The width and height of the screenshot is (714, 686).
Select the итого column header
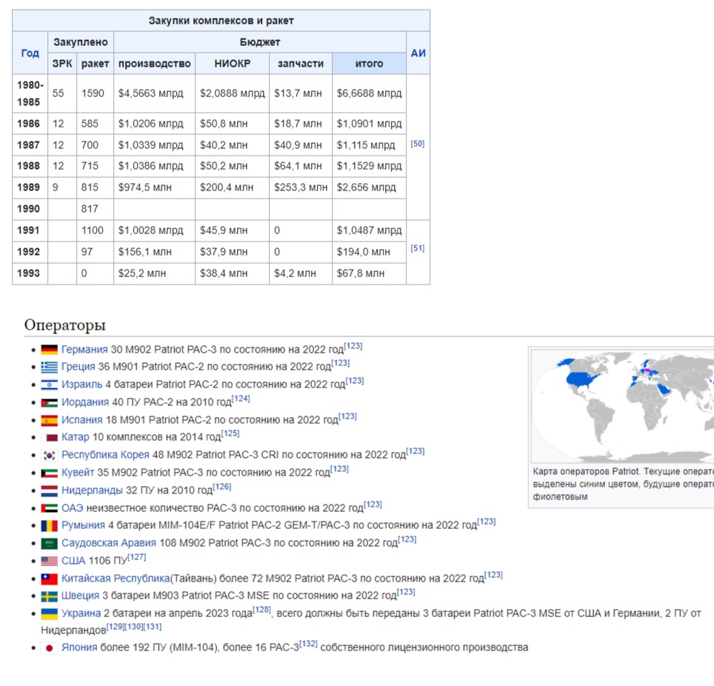point(369,64)
